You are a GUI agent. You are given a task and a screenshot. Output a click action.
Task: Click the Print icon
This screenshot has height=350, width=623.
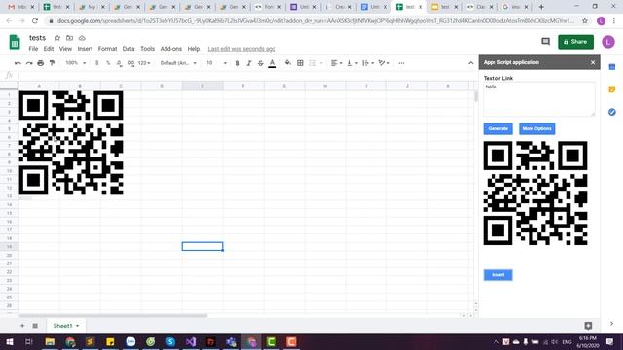click(41, 63)
